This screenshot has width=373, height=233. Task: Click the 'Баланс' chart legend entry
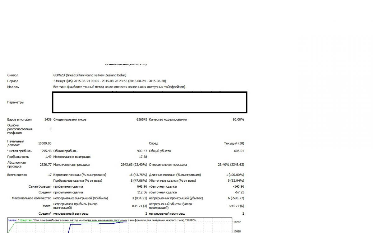coord(13,220)
